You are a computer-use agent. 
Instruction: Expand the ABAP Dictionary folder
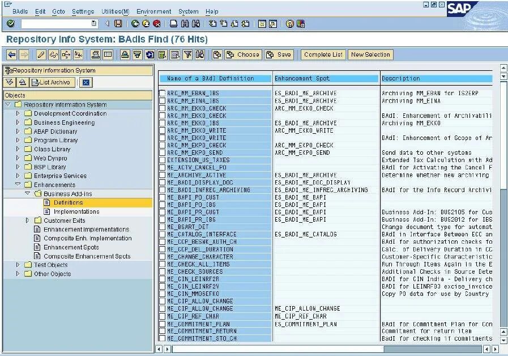click(18, 132)
